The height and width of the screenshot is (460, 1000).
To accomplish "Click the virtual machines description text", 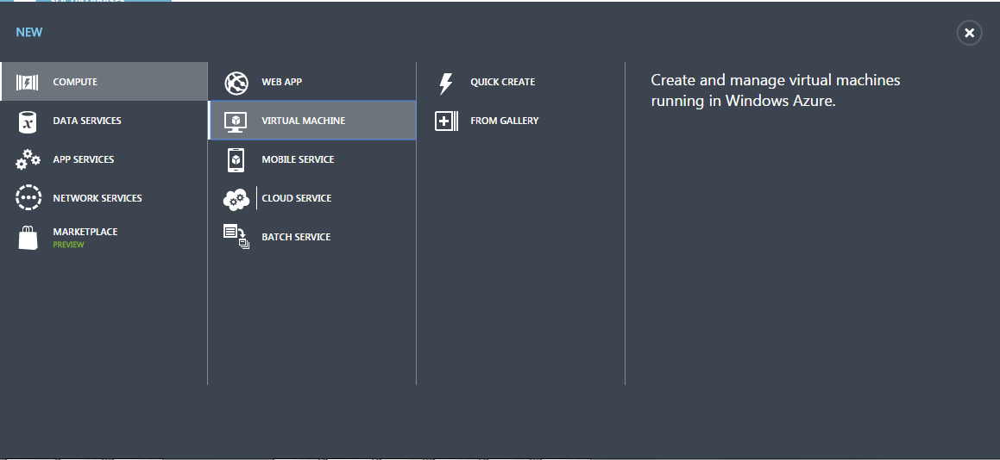I will tap(776, 90).
